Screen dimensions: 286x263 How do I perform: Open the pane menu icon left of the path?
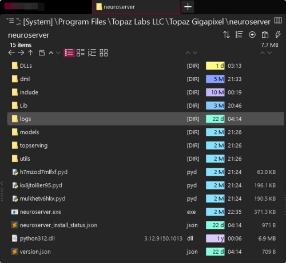click(x=10, y=21)
